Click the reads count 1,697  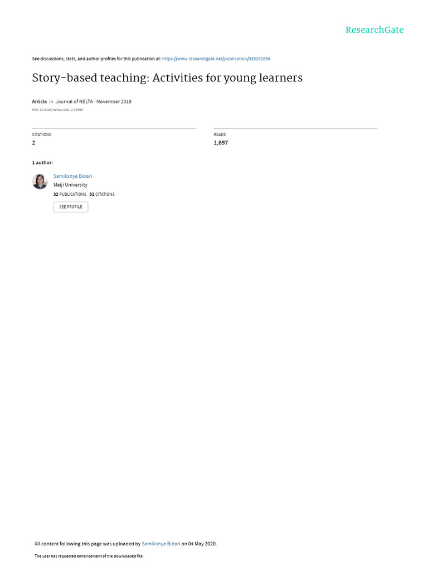click(221, 143)
